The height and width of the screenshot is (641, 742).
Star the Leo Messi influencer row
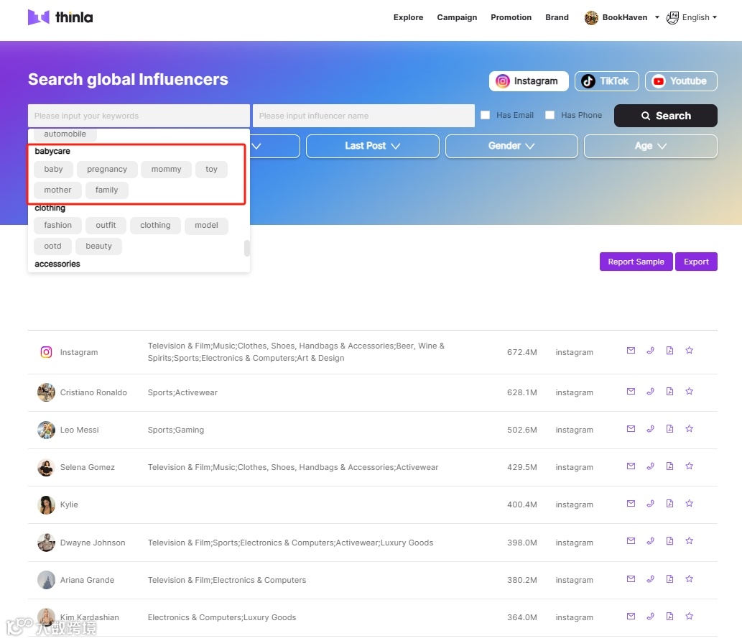[x=689, y=429]
